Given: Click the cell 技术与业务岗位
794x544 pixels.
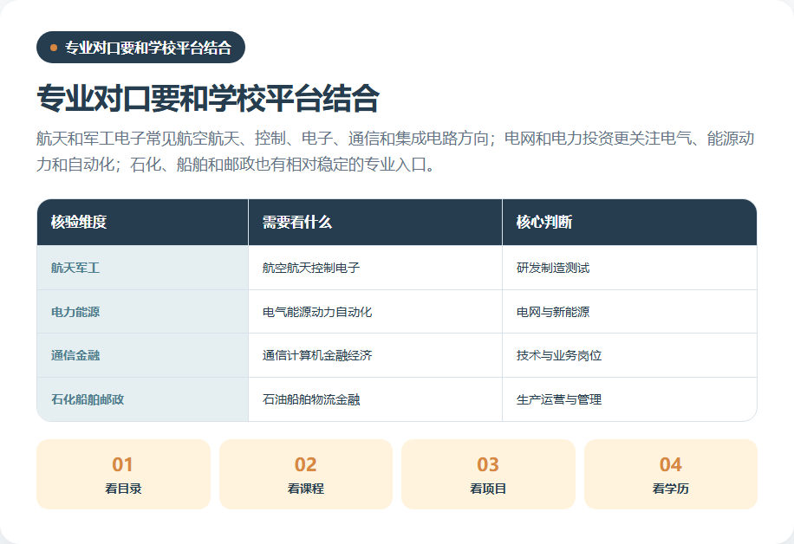Looking at the screenshot, I should [629, 355].
